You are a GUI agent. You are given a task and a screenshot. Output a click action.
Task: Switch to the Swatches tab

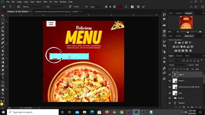179,13
